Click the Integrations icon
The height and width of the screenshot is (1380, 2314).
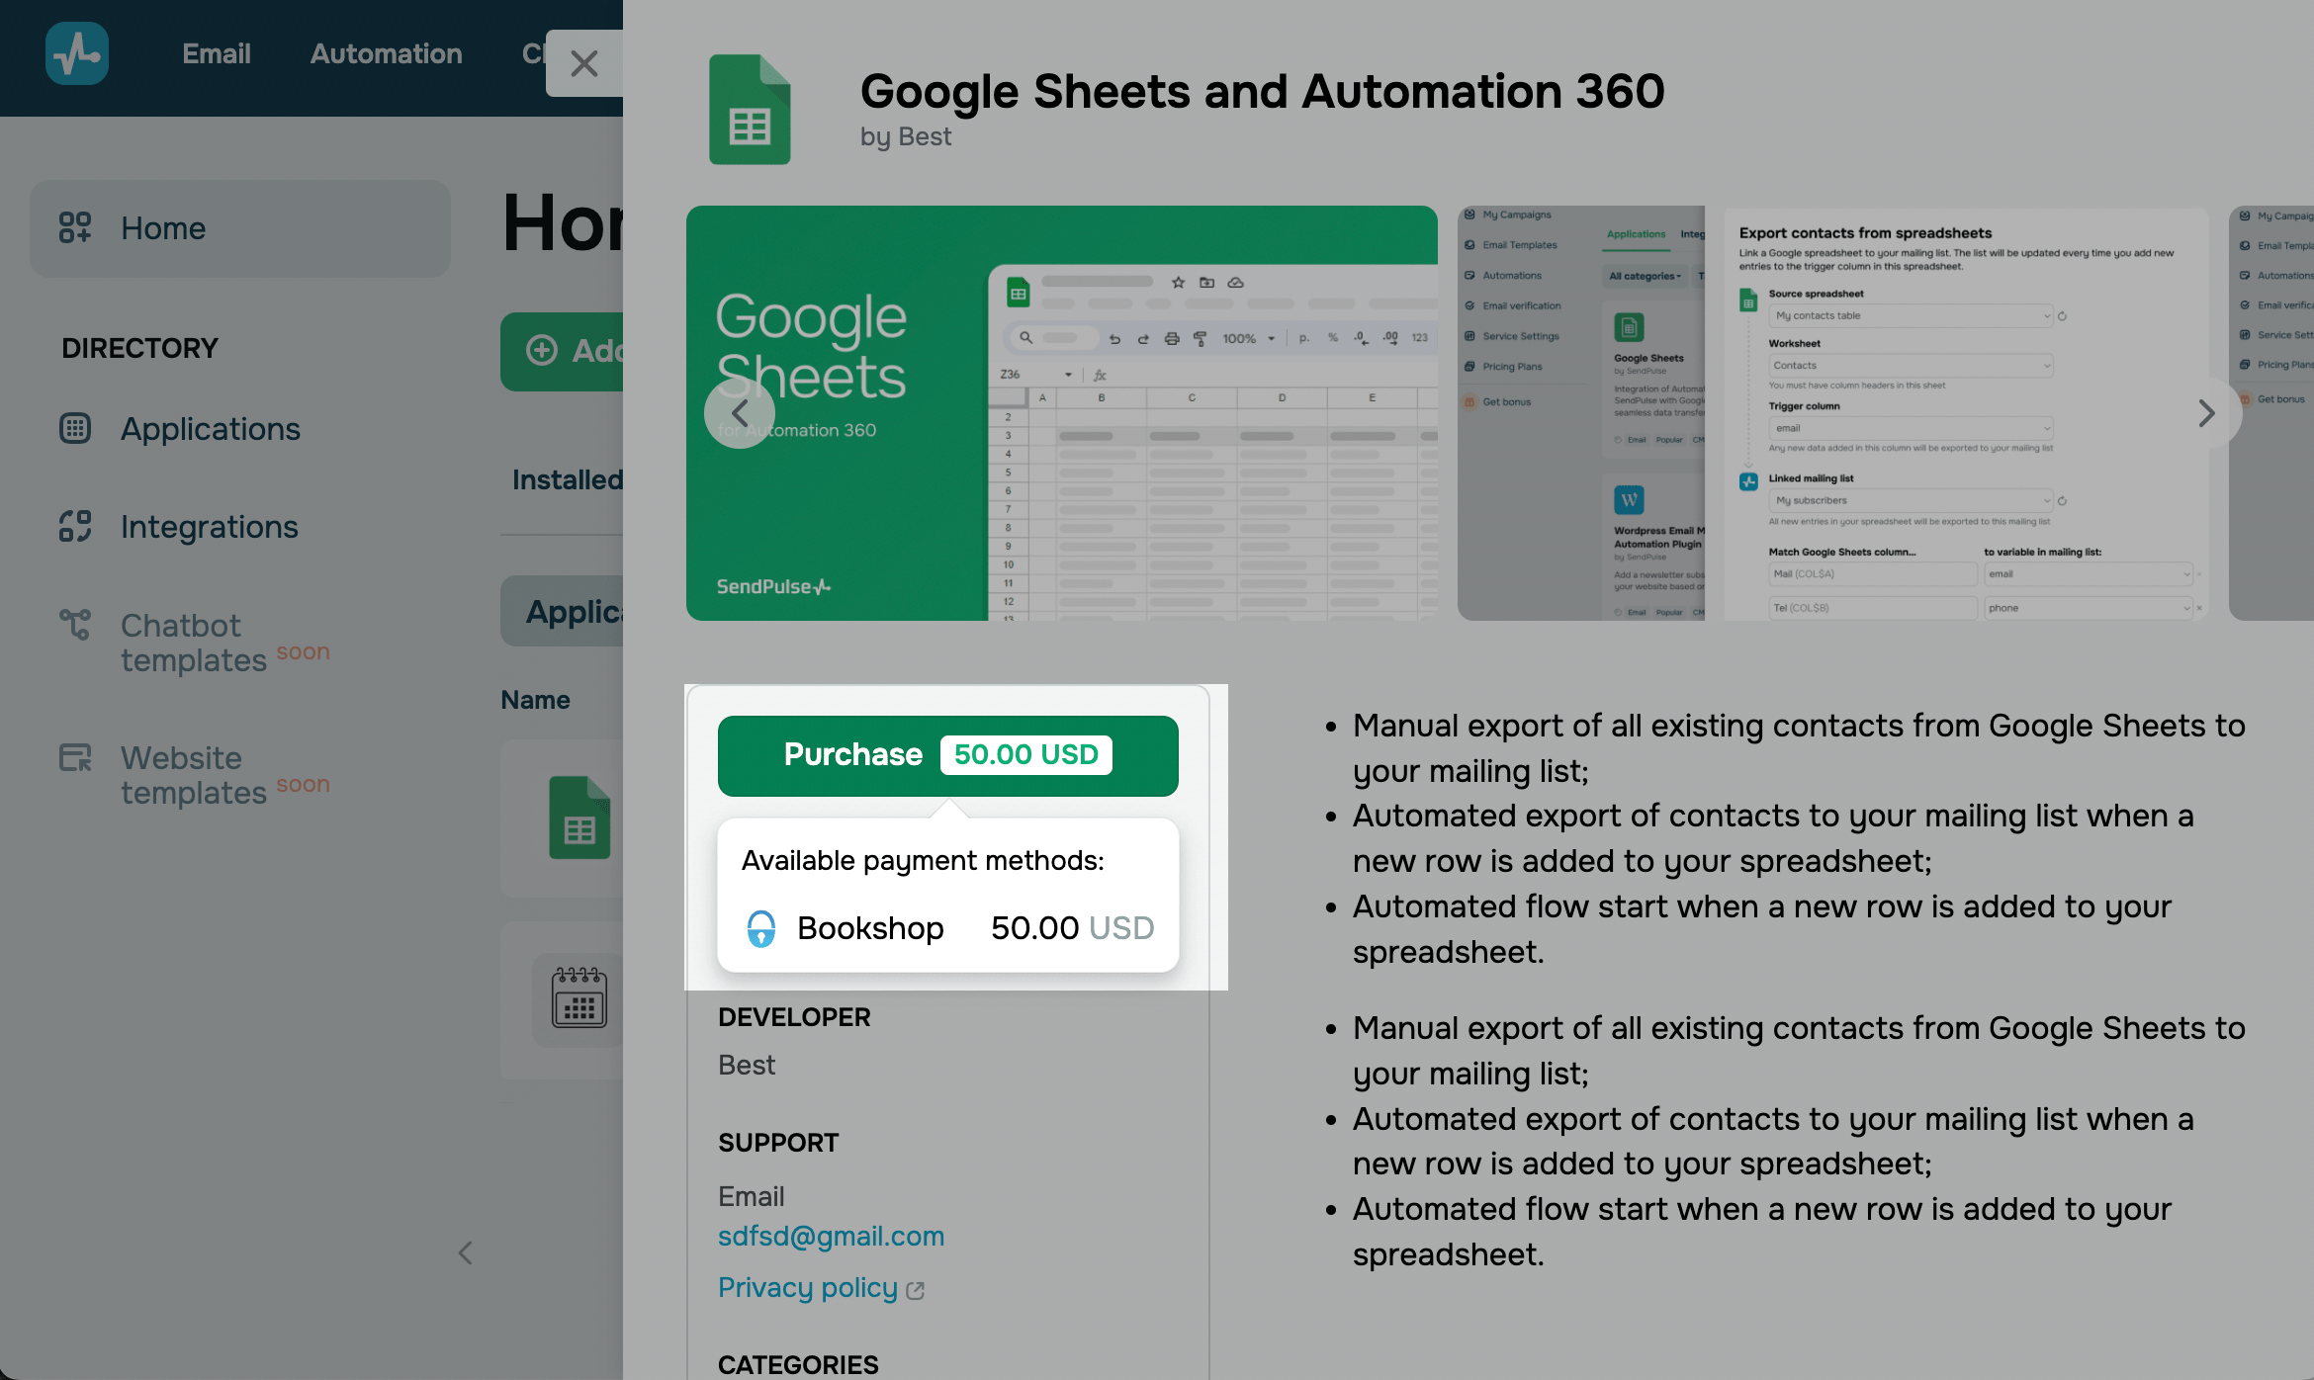click(x=75, y=526)
